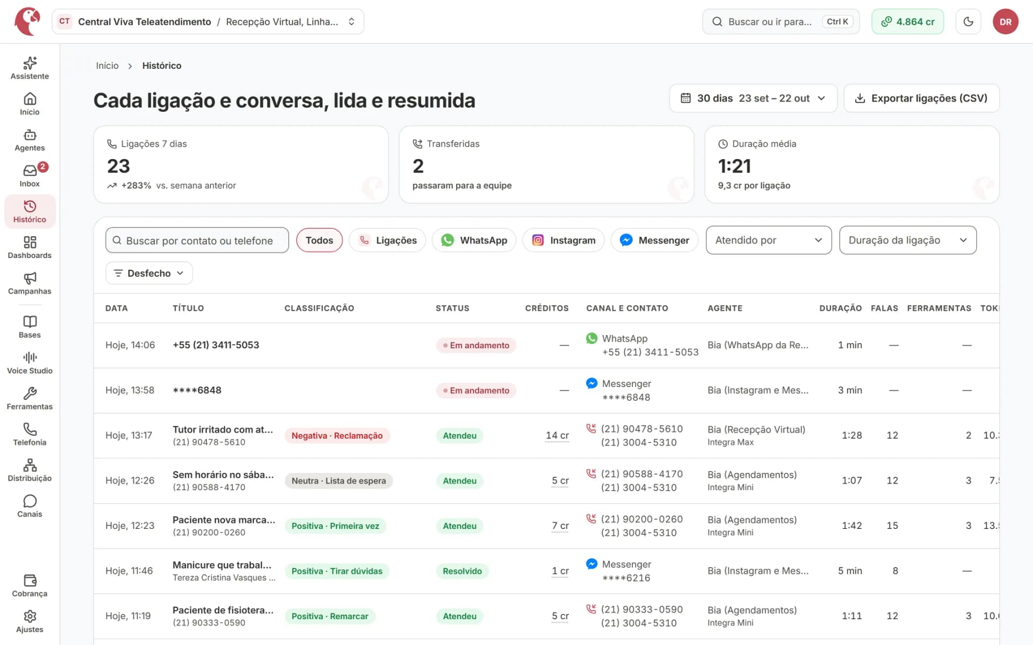Expand the Atendido por dropdown
The image size is (1033, 645).
click(x=768, y=240)
